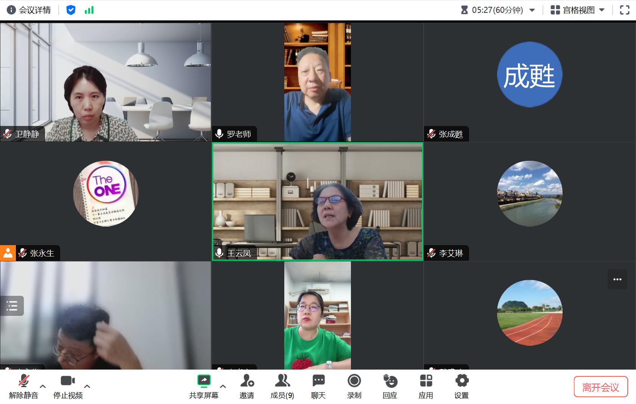Turn off camera with 停止视频

[68, 381]
